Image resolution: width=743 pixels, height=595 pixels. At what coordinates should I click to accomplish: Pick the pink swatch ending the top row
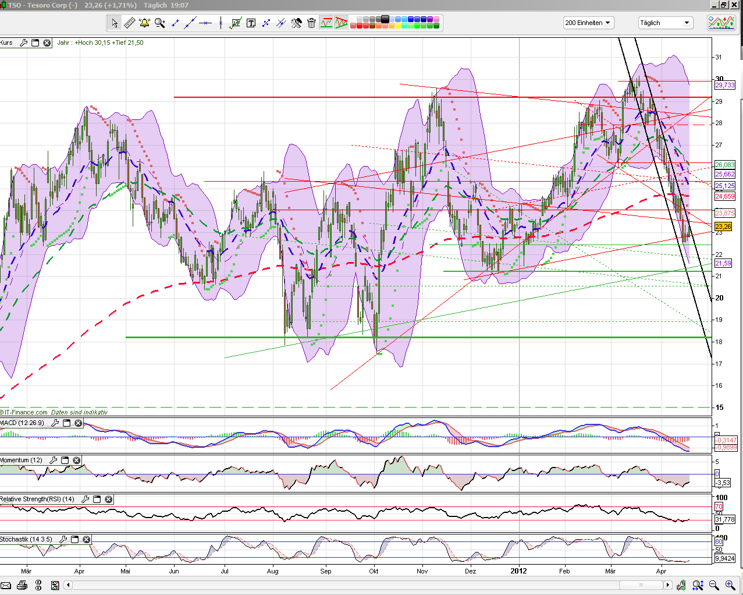[436, 20]
